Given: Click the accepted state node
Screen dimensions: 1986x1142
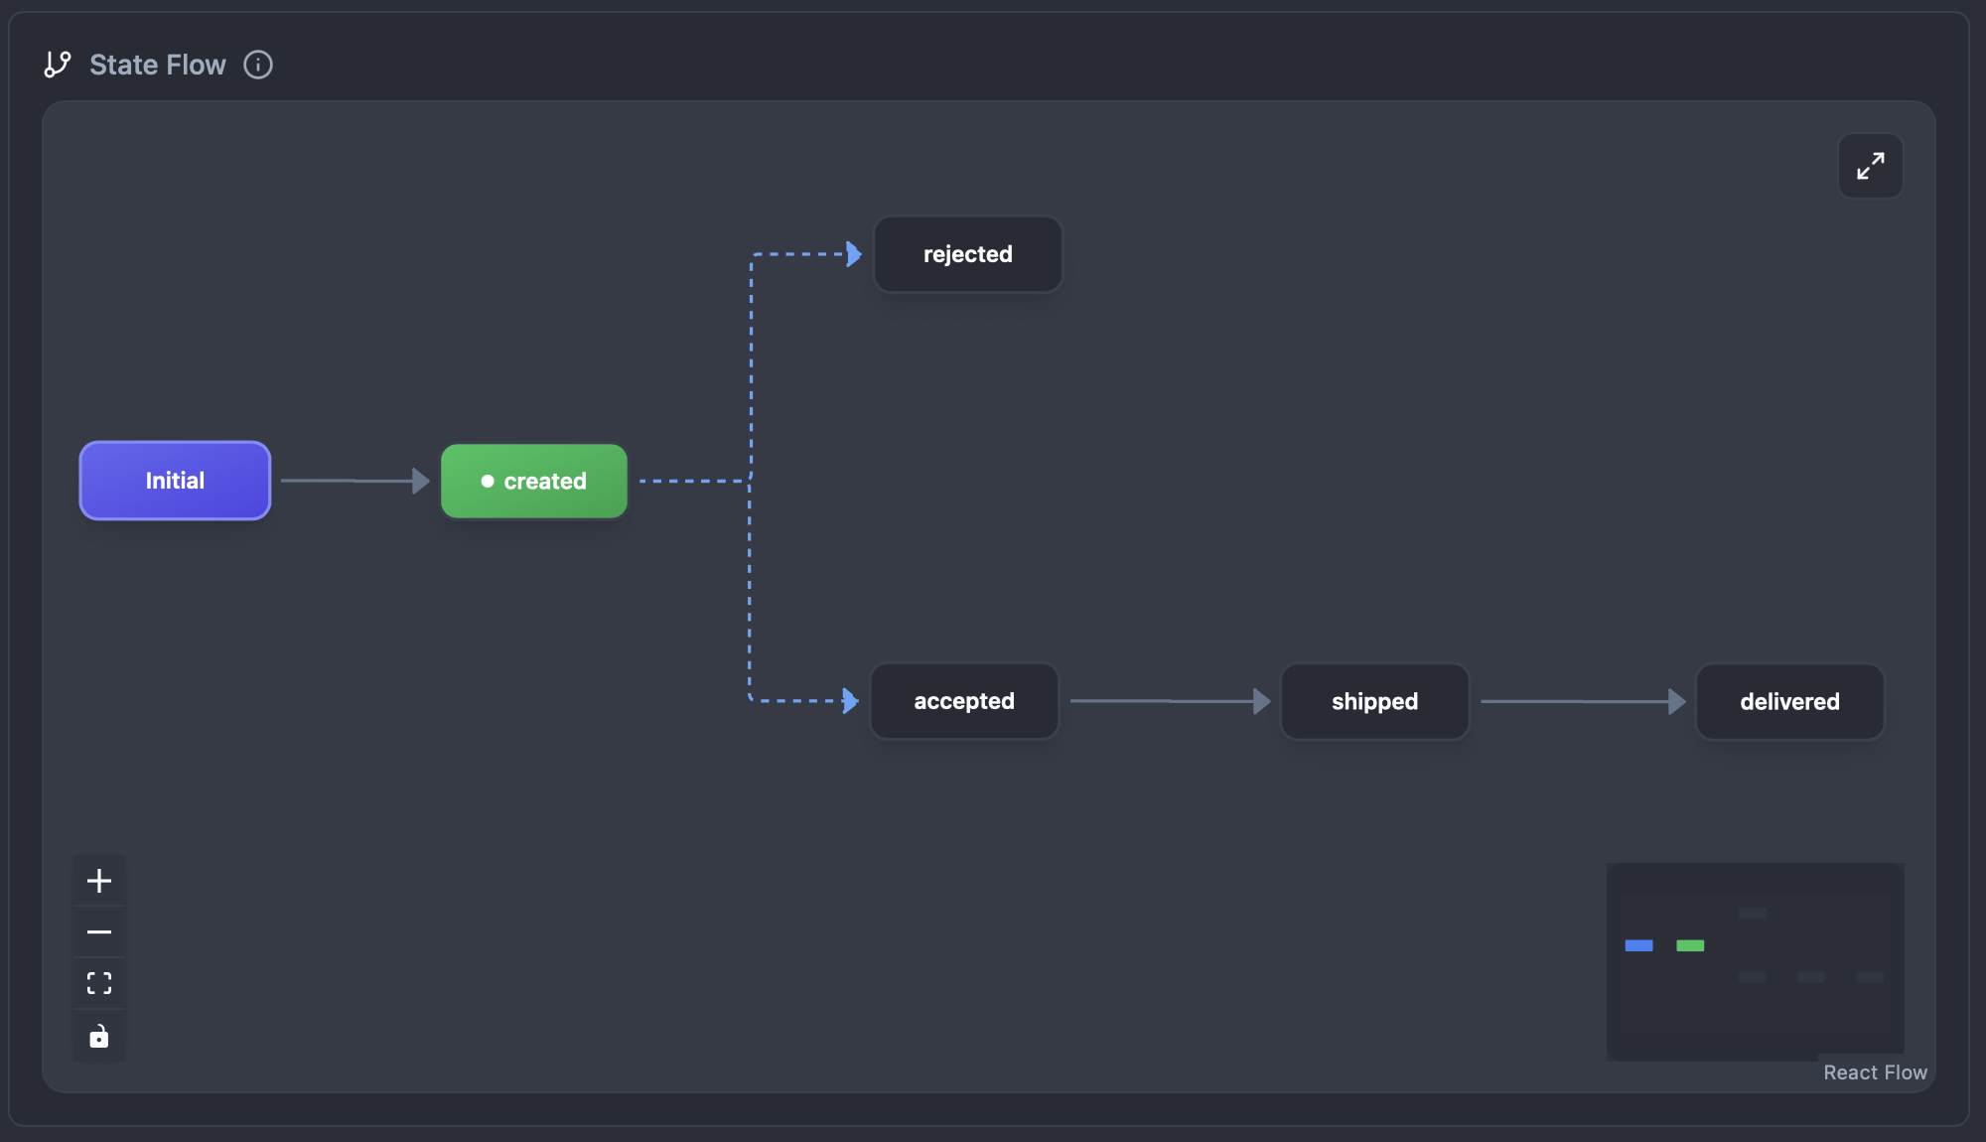Looking at the screenshot, I should (x=963, y=701).
